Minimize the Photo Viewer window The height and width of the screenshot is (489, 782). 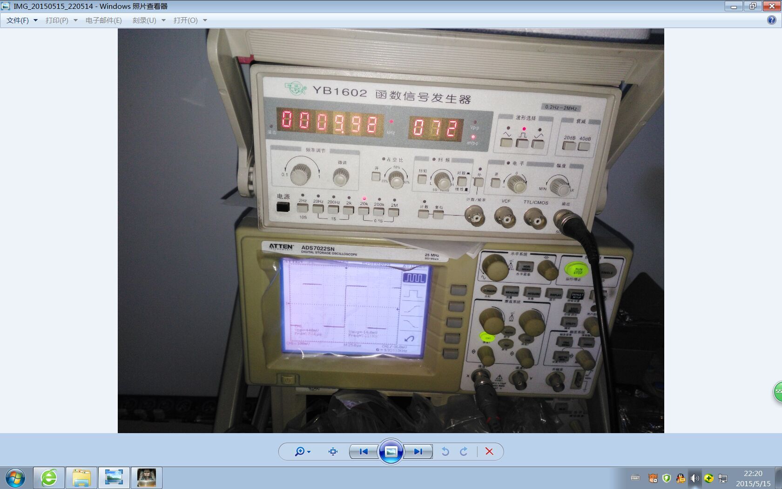pos(734,7)
